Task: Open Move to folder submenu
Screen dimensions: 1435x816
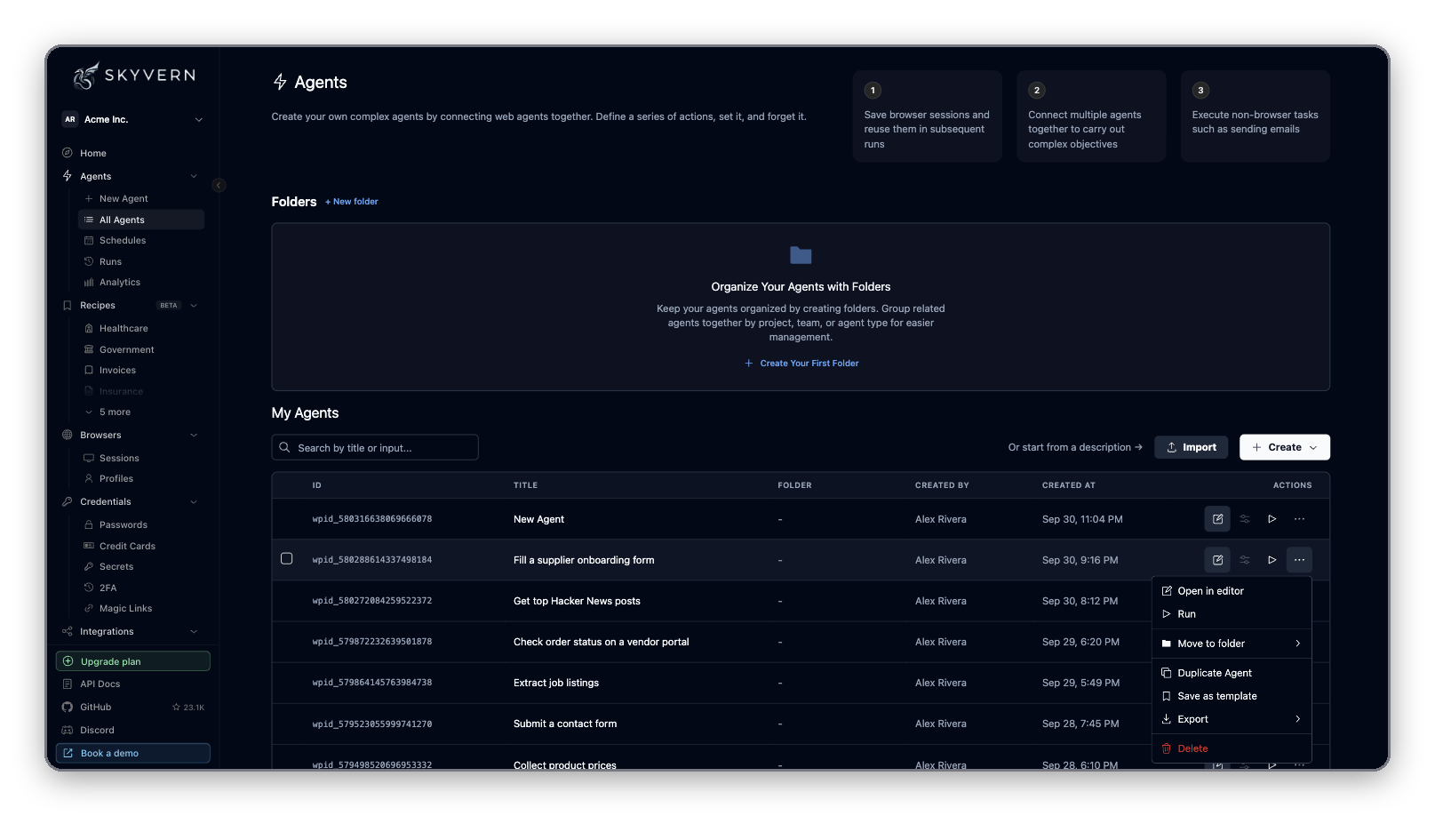Action: coord(1232,644)
